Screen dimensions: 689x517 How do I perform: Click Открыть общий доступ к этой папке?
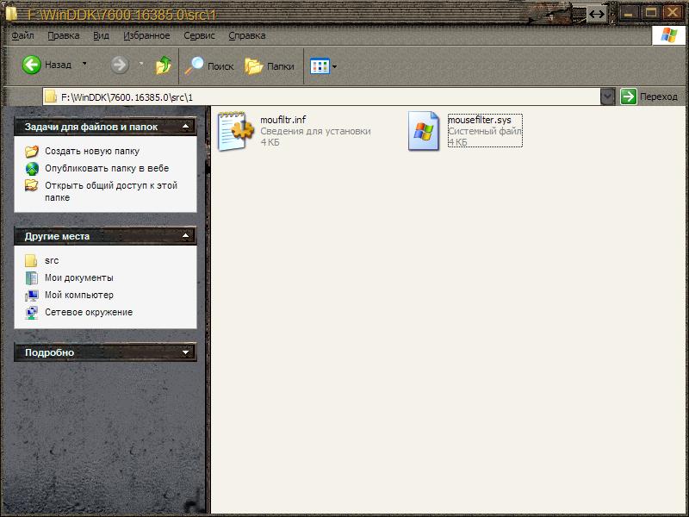pos(111,191)
